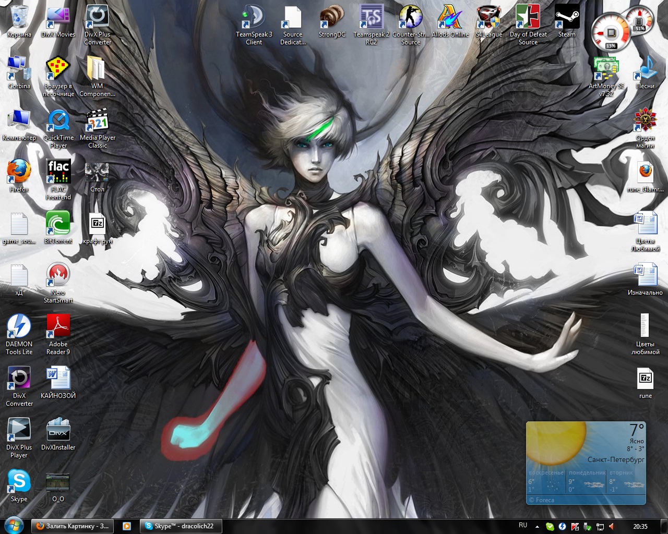668x534 pixels.
Task: Open the clock showing 20:35
Action: [640, 527]
